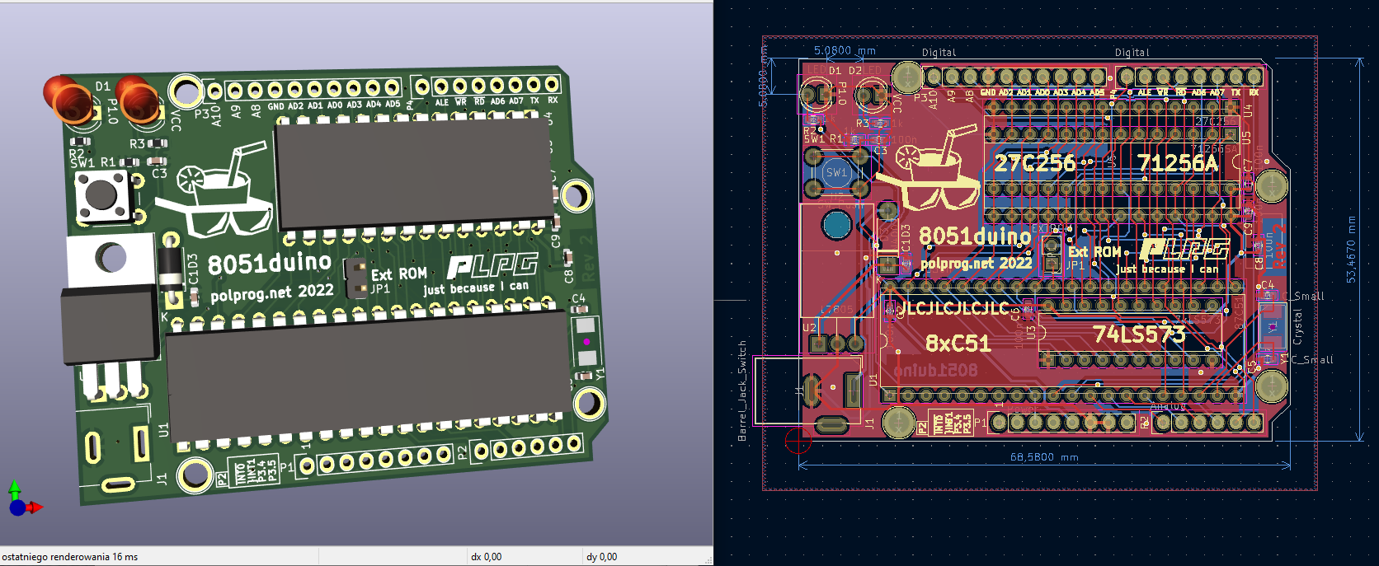This screenshot has width=1379, height=566.
Task: Select the SW1 switch footprint in PCB editor
Action: [836, 172]
